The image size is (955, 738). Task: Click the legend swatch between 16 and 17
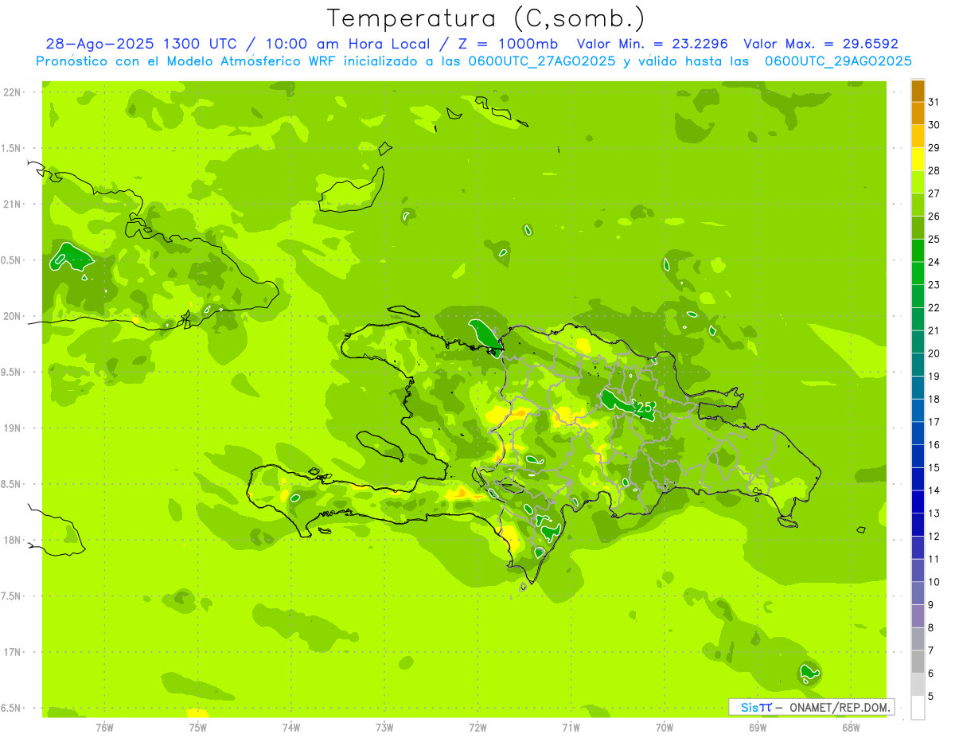click(x=918, y=433)
